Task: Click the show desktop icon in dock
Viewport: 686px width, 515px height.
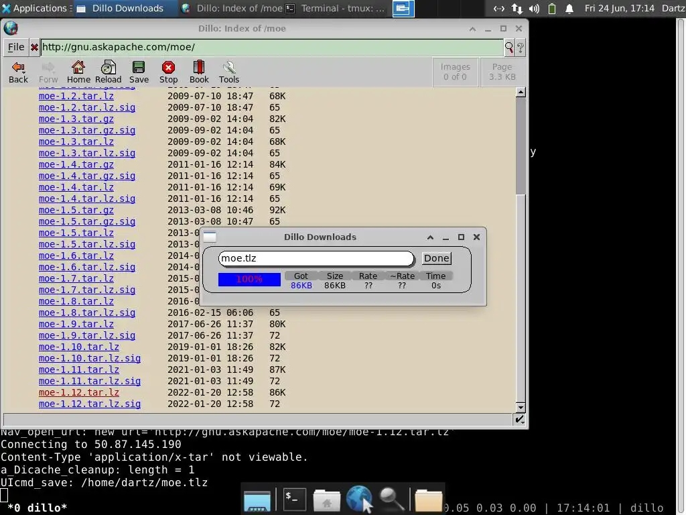Action: click(x=257, y=501)
